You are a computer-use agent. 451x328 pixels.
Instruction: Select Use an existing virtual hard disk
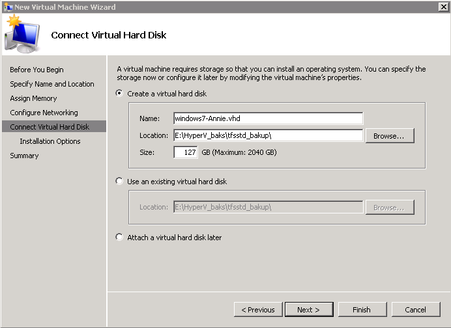119,182
